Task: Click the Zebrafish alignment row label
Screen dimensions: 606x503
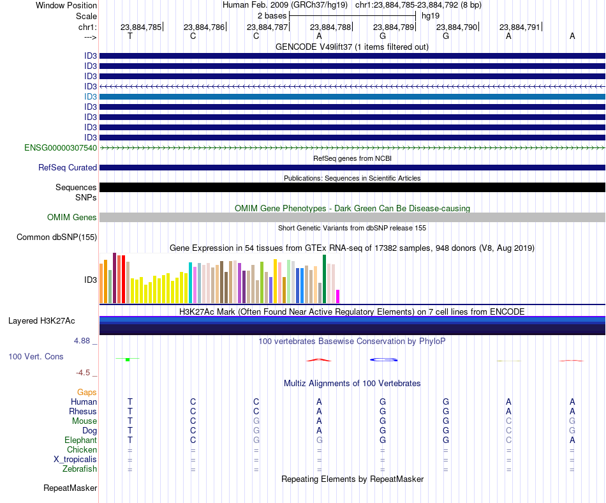Action: click(x=80, y=469)
